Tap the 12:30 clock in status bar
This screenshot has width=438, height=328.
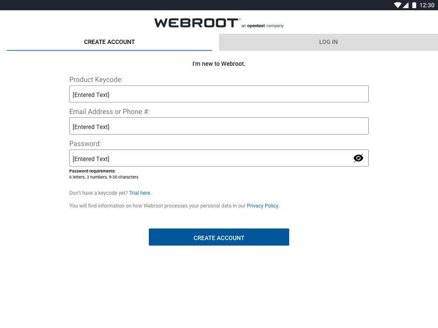427,5
